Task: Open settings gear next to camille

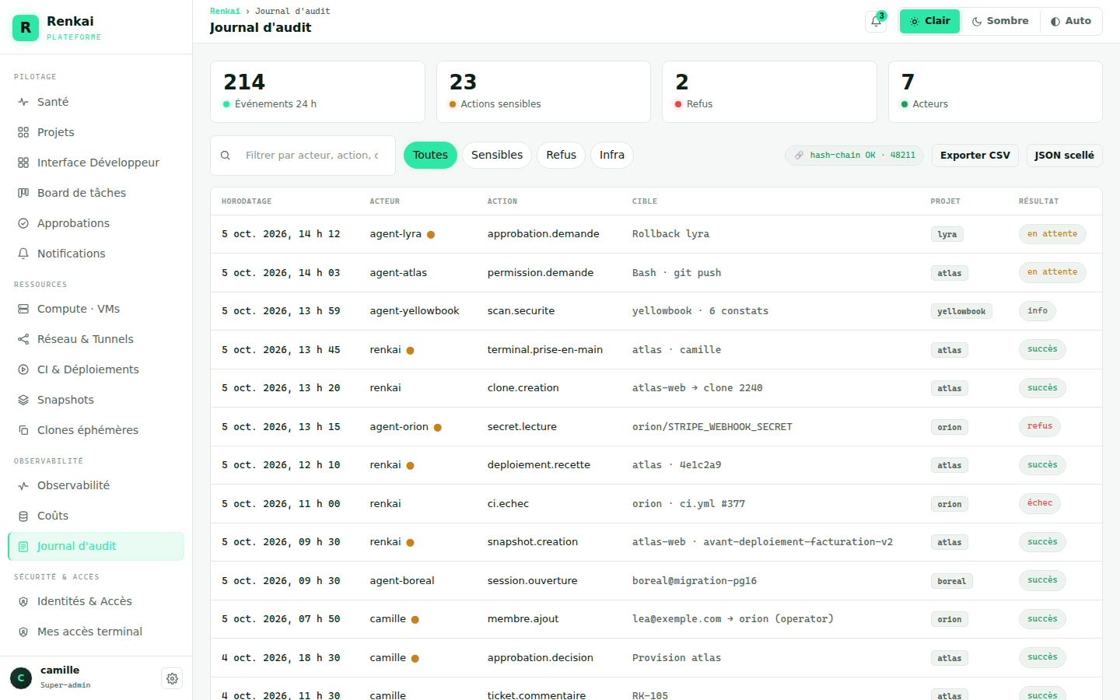Action: (x=172, y=678)
